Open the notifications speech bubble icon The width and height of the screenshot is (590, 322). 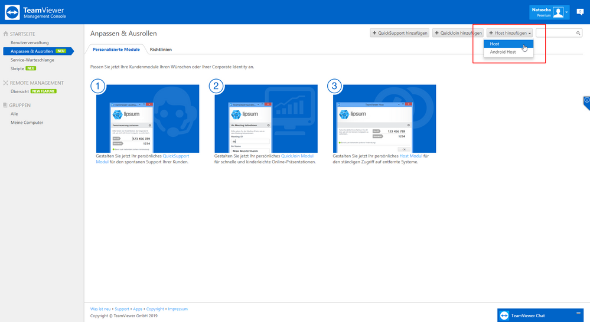[580, 12]
